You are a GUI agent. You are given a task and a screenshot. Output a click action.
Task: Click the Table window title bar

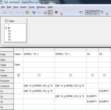15,21
